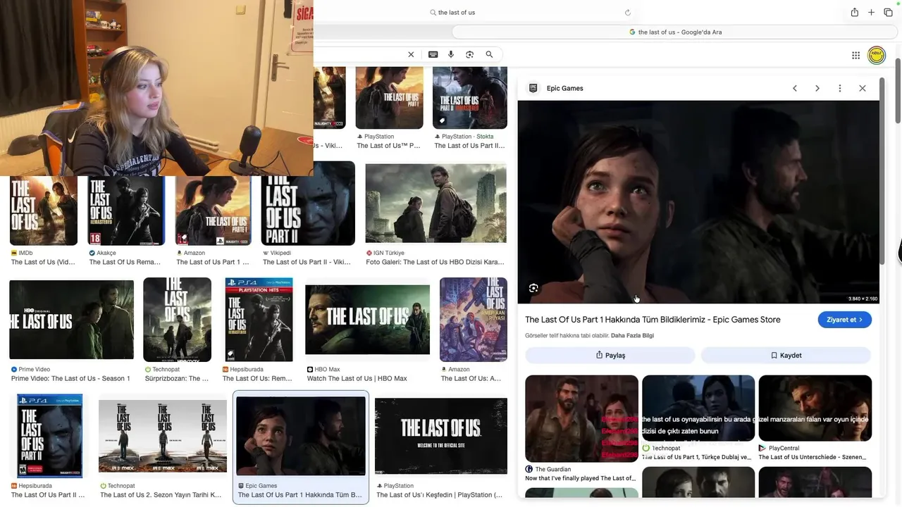Open the Google apps grid
This screenshot has height=507, width=902.
tap(855, 56)
